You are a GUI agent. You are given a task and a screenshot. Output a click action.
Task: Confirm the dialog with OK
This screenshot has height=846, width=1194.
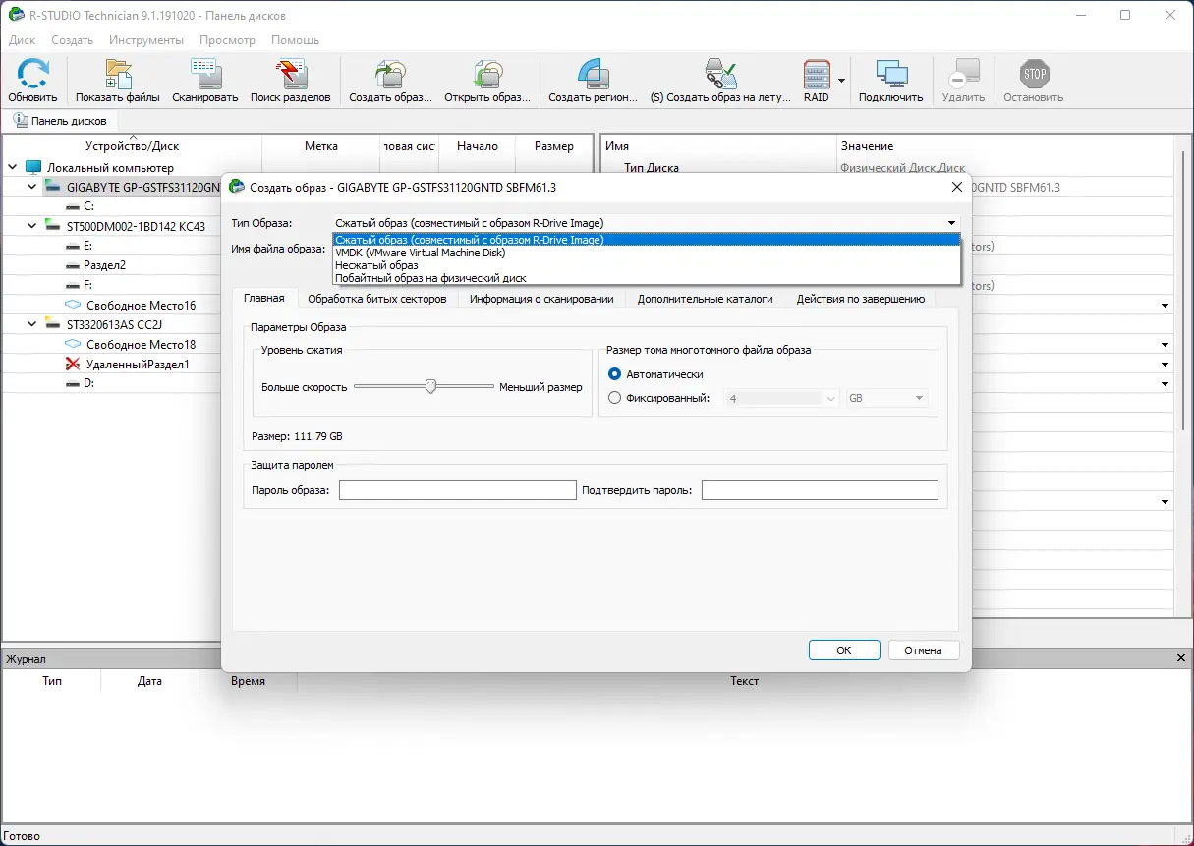tap(844, 650)
